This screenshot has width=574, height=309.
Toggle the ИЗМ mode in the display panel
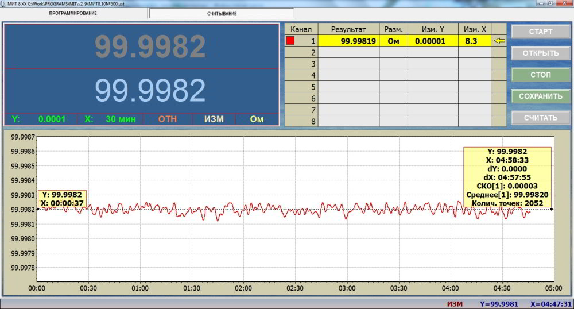click(213, 119)
